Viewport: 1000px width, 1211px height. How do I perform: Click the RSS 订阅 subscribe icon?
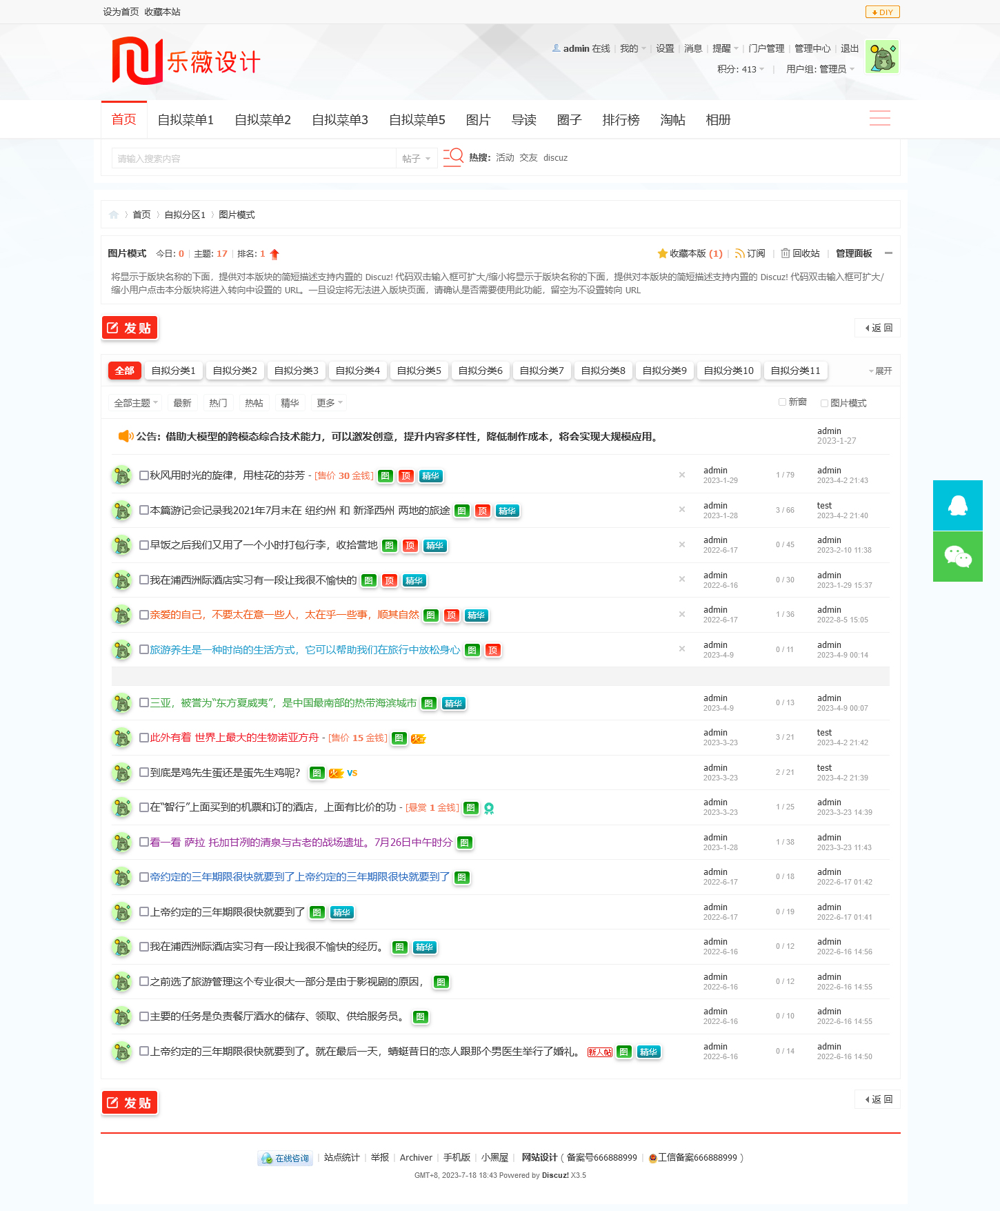pyautogui.click(x=739, y=253)
